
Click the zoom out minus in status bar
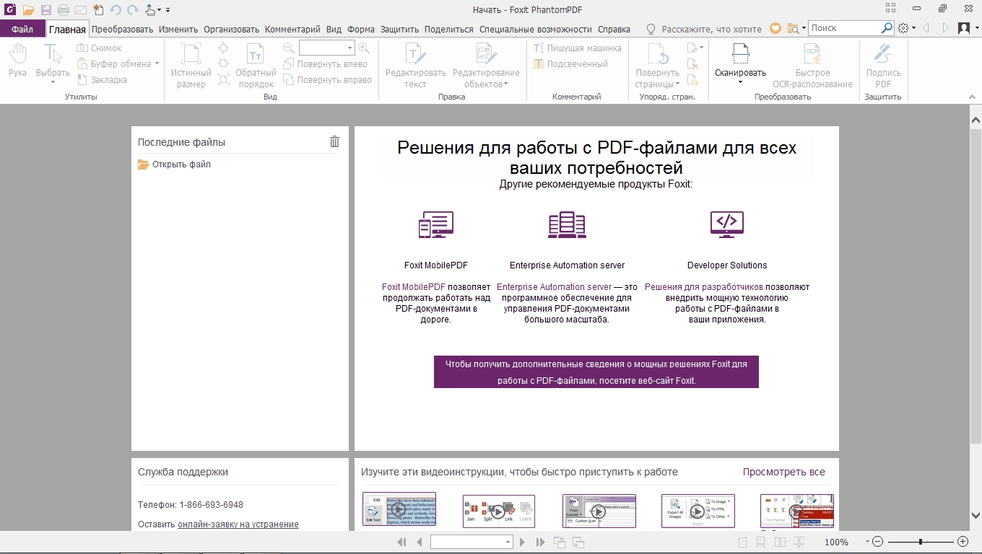pos(878,542)
